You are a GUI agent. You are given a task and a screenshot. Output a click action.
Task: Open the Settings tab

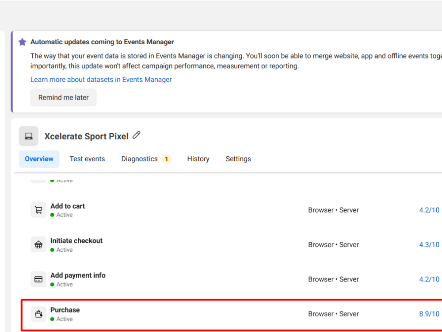(x=238, y=158)
